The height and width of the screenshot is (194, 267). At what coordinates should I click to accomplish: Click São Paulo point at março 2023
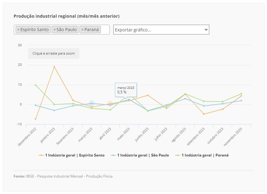(92, 103)
